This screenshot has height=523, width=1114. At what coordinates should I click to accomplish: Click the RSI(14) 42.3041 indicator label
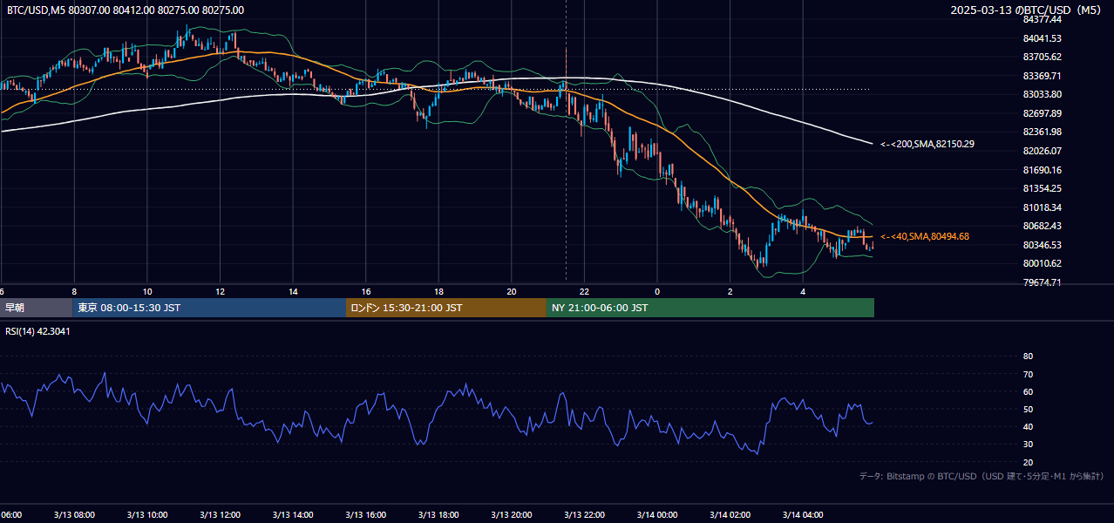point(38,331)
